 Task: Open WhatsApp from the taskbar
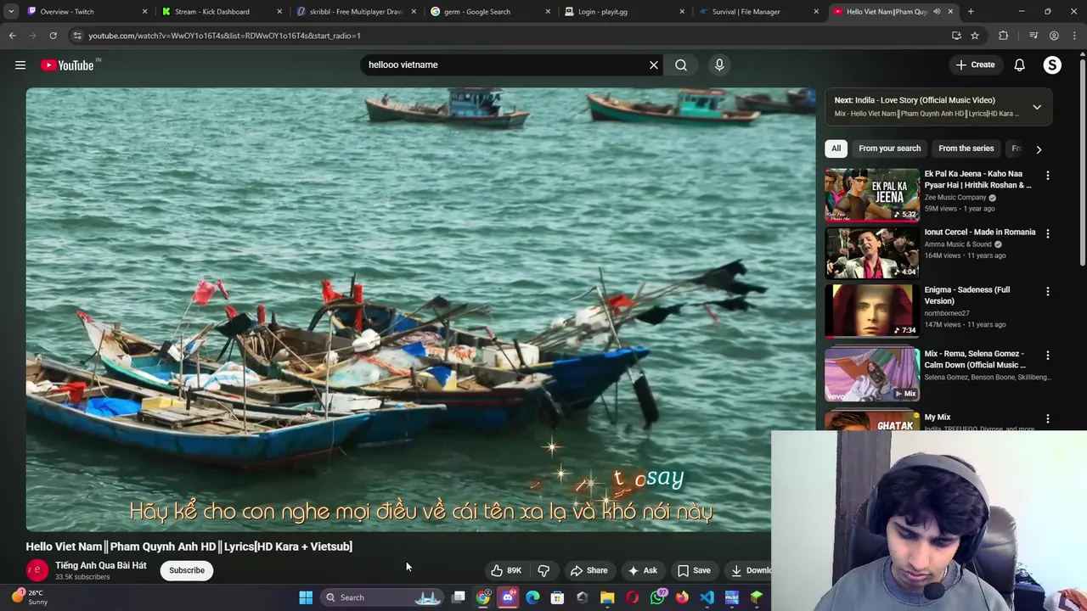click(x=657, y=597)
